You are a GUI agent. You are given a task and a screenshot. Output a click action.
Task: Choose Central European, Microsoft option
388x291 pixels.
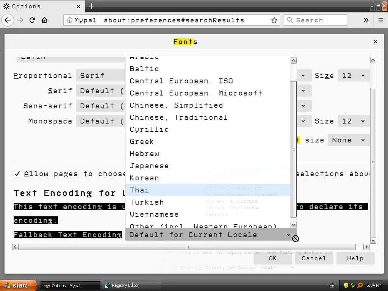[208, 93]
